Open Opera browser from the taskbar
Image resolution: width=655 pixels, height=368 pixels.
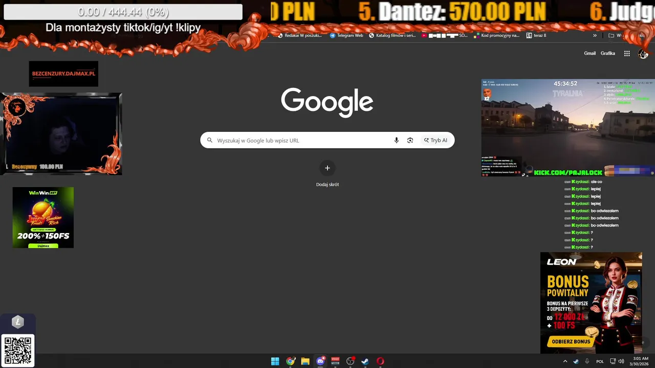[x=380, y=361]
